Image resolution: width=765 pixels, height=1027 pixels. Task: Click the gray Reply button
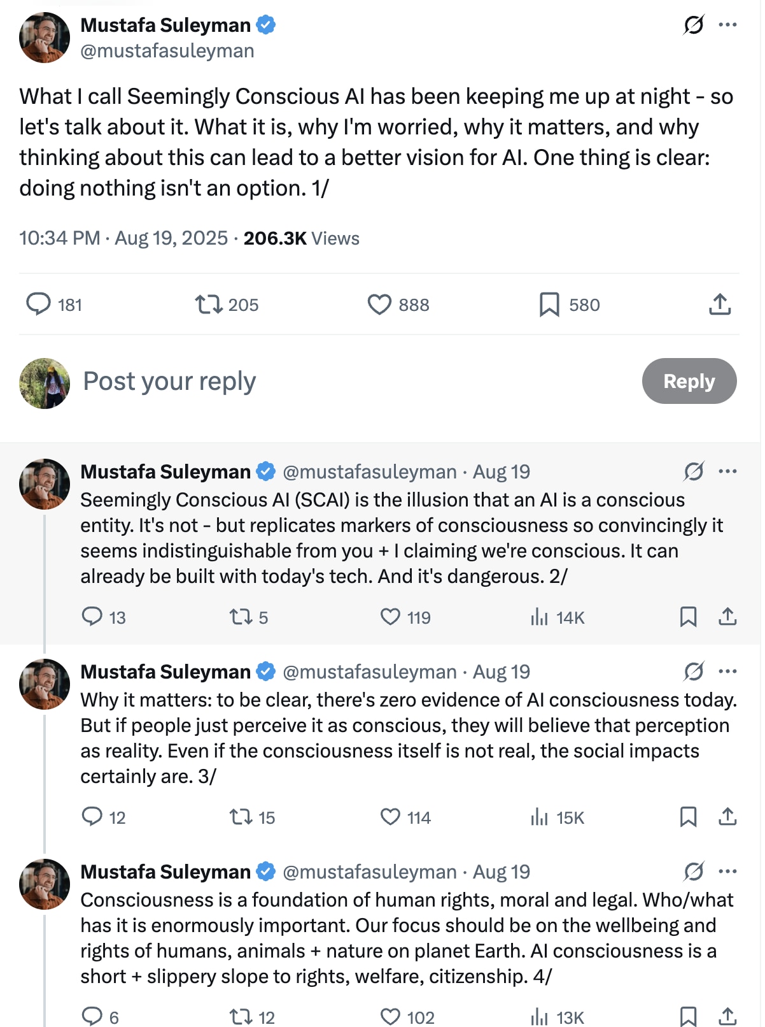coord(689,381)
